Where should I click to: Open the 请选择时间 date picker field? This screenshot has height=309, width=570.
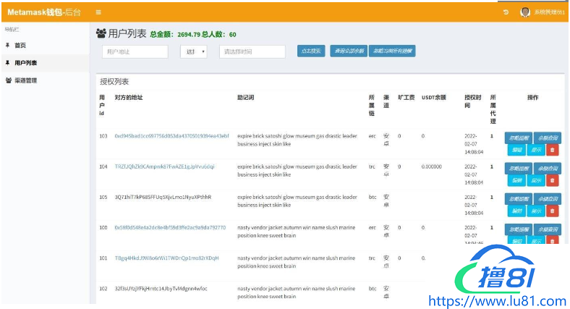[252, 51]
